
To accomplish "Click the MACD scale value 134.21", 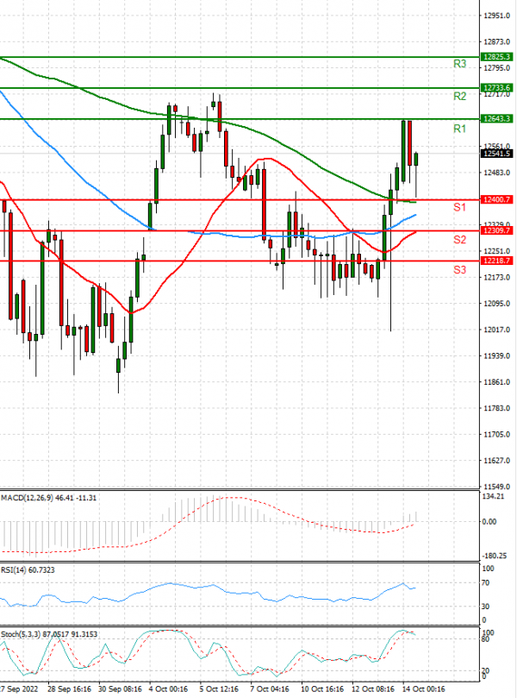I will (x=493, y=496).
